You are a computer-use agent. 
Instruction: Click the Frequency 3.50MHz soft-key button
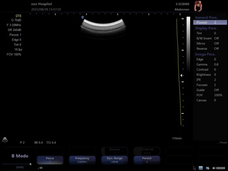tap(82, 160)
